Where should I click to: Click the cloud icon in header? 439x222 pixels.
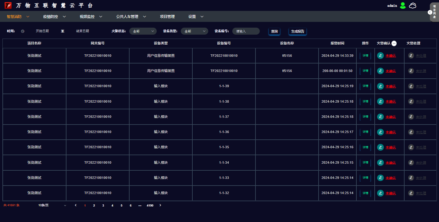tap(412, 5)
